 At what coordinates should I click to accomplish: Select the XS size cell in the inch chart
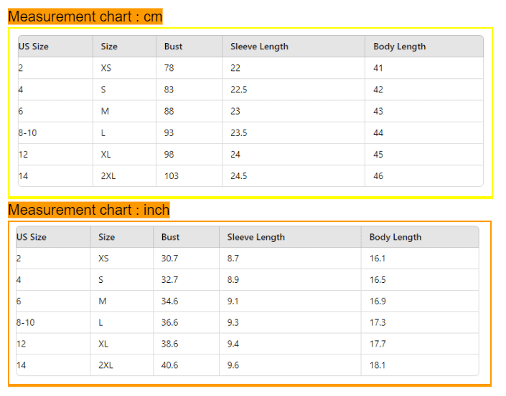[104, 259]
